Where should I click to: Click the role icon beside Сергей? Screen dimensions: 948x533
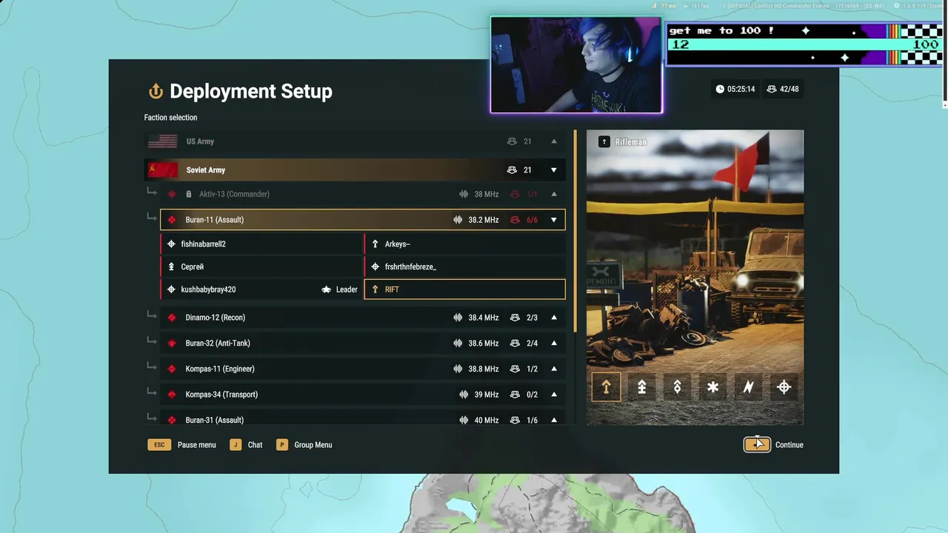pyautogui.click(x=171, y=266)
